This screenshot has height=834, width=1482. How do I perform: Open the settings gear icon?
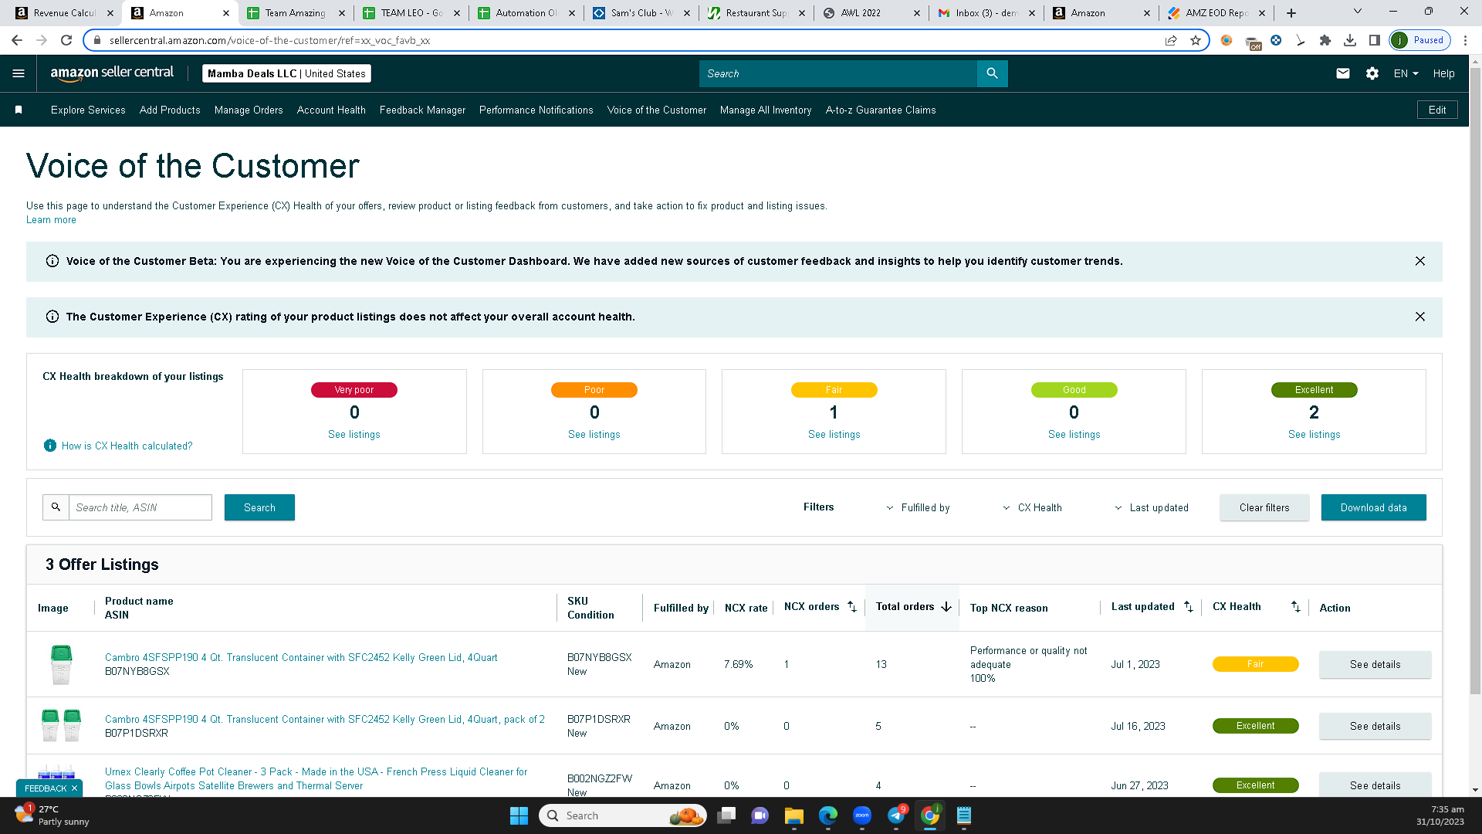point(1372,73)
